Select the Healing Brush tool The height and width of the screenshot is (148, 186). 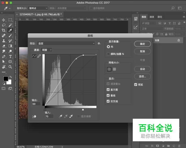pos(3,35)
